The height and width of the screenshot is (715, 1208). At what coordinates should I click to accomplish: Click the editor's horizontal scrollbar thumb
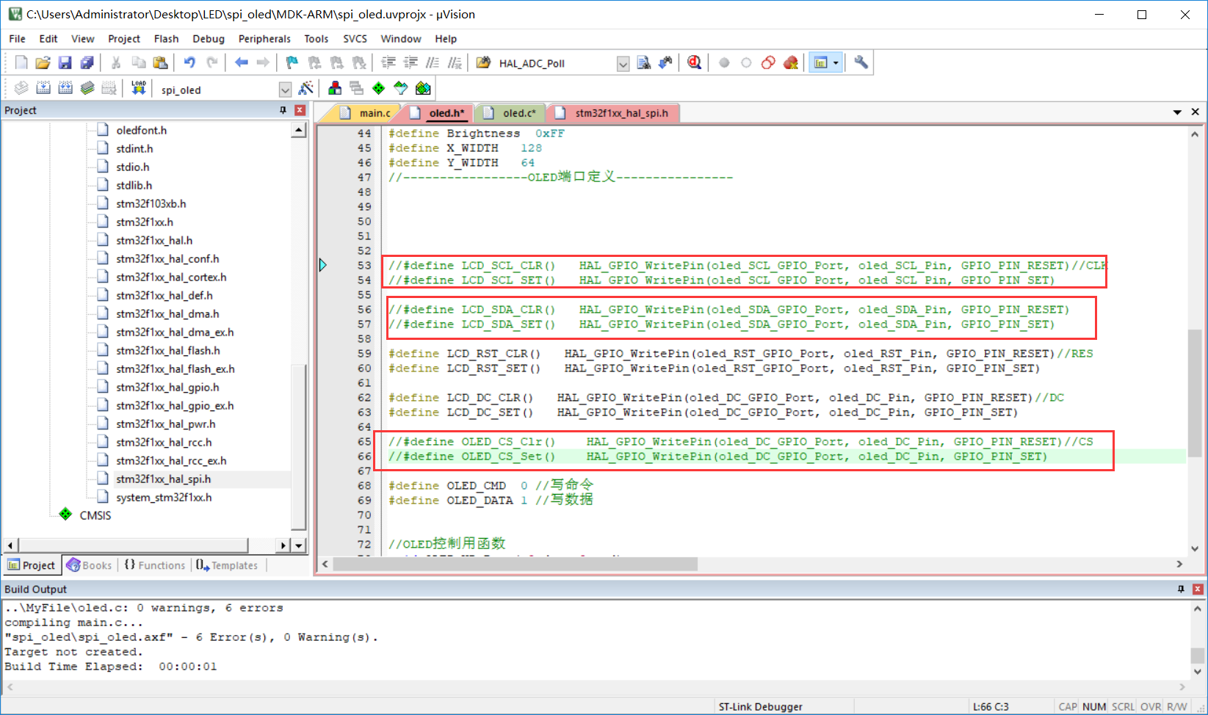[x=514, y=564]
